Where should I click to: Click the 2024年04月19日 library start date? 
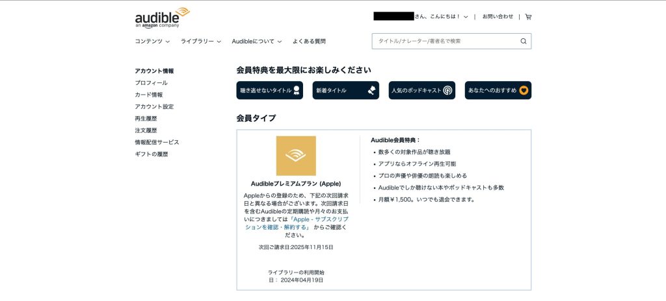[x=302, y=280]
